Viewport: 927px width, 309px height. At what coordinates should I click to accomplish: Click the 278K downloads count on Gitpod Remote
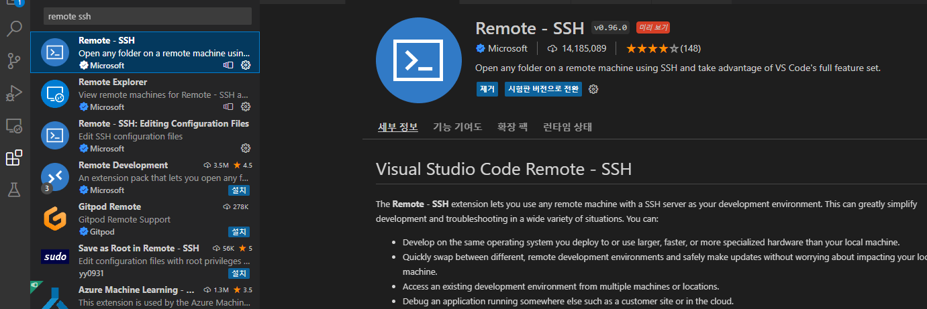coord(236,206)
